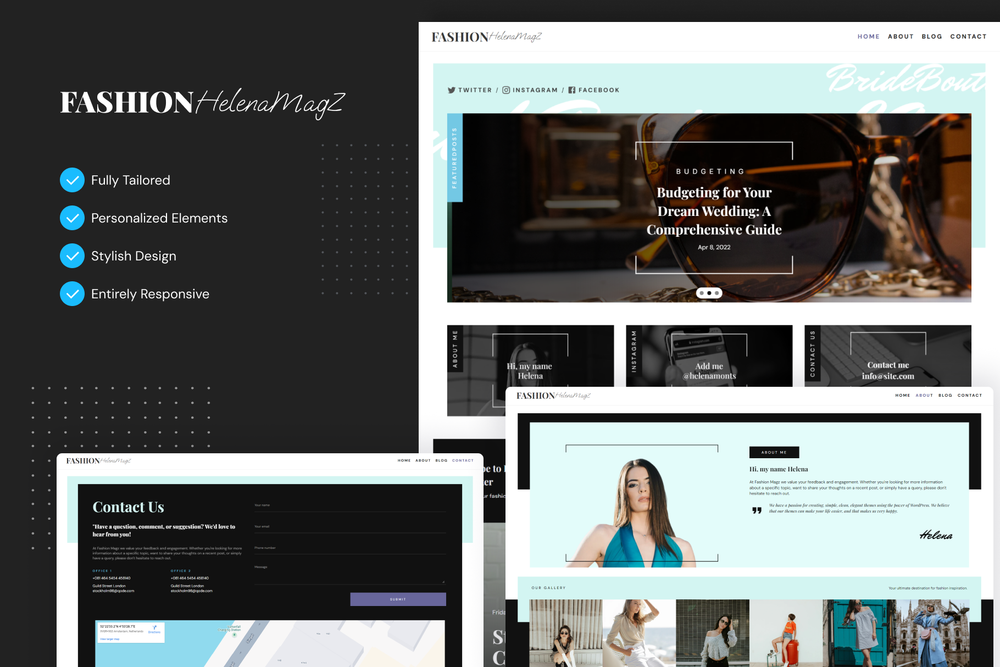Open the Budgeting for Your Dream Wedding post
This screenshot has height=667, width=1000.
(714, 211)
